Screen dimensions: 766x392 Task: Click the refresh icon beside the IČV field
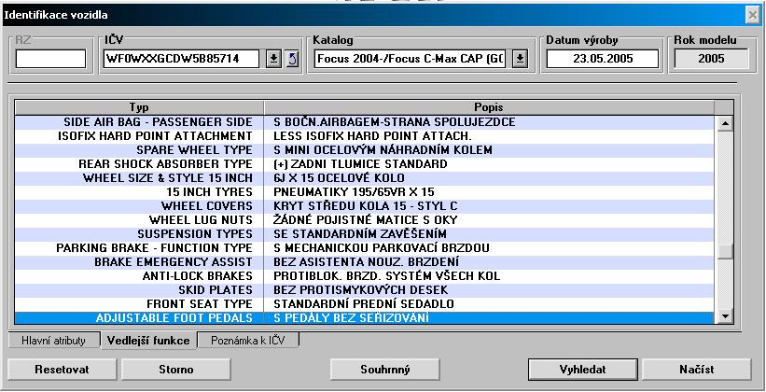(291, 59)
